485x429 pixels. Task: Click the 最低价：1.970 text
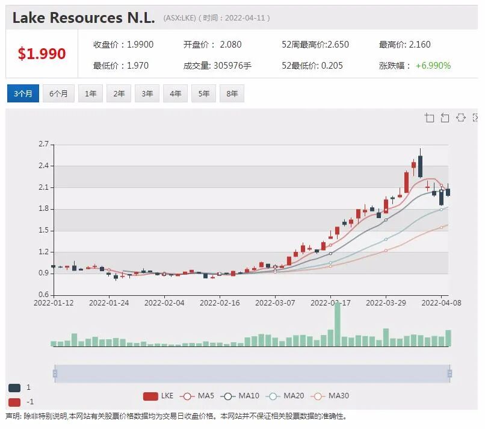click(120, 66)
